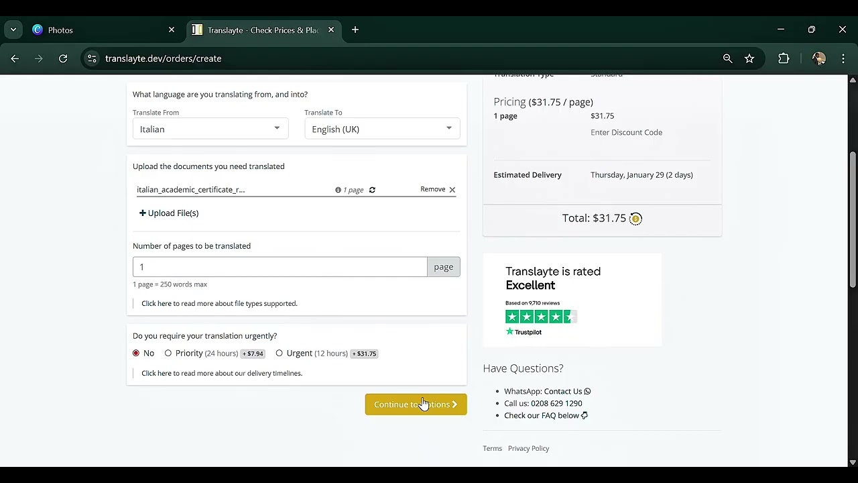Click the address bar URL
858x483 pixels.
click(x=164, y=58)
